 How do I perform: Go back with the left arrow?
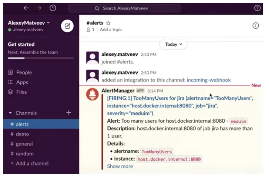[x=26, y=8]
